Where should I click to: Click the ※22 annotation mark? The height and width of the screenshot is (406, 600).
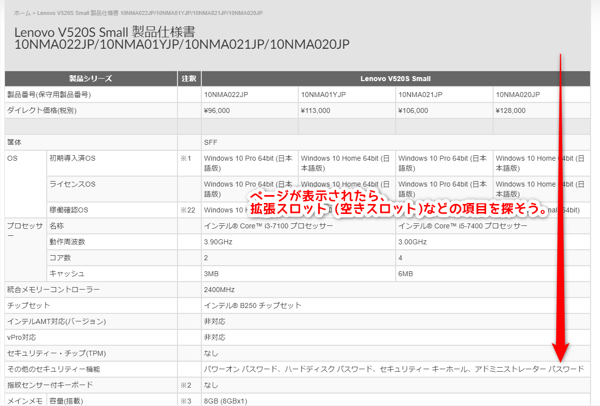[x=188, y=210]
